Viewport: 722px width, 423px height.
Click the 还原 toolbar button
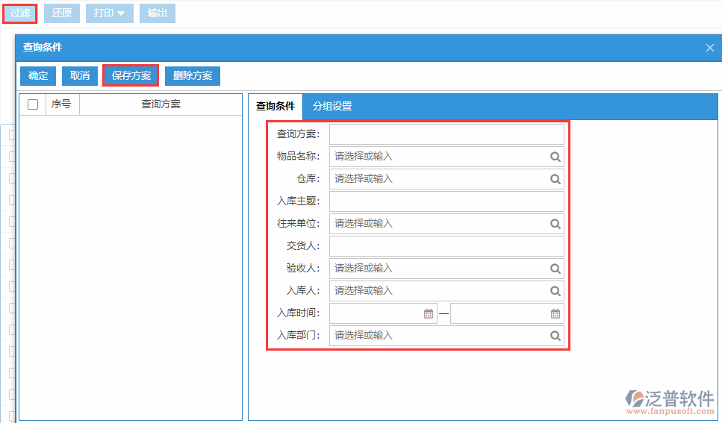(62, 13)
